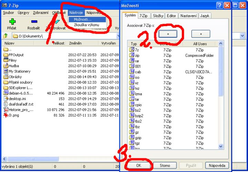The image size is (248, 172).
Task: Click the cab file type icon
Action: click(x=132, y=72)
